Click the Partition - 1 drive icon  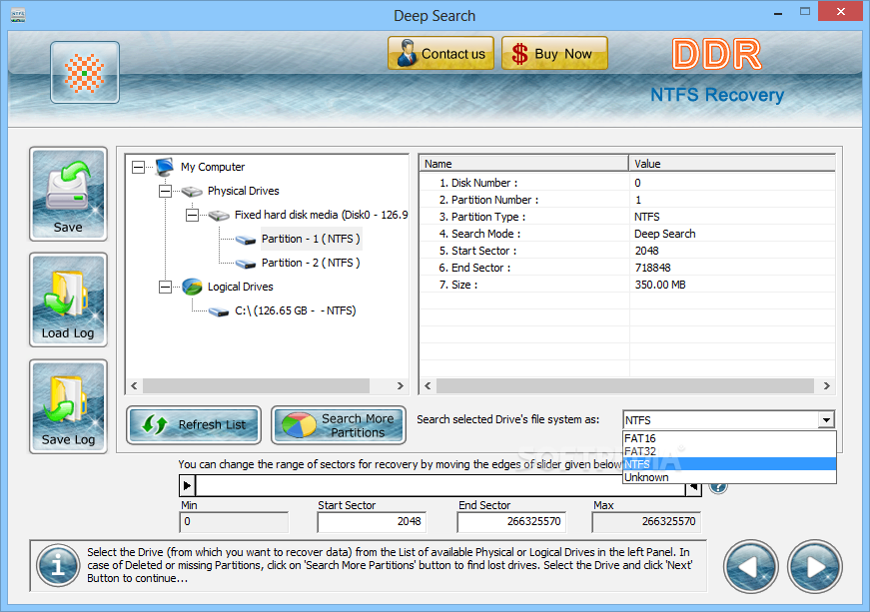(246, 240)
